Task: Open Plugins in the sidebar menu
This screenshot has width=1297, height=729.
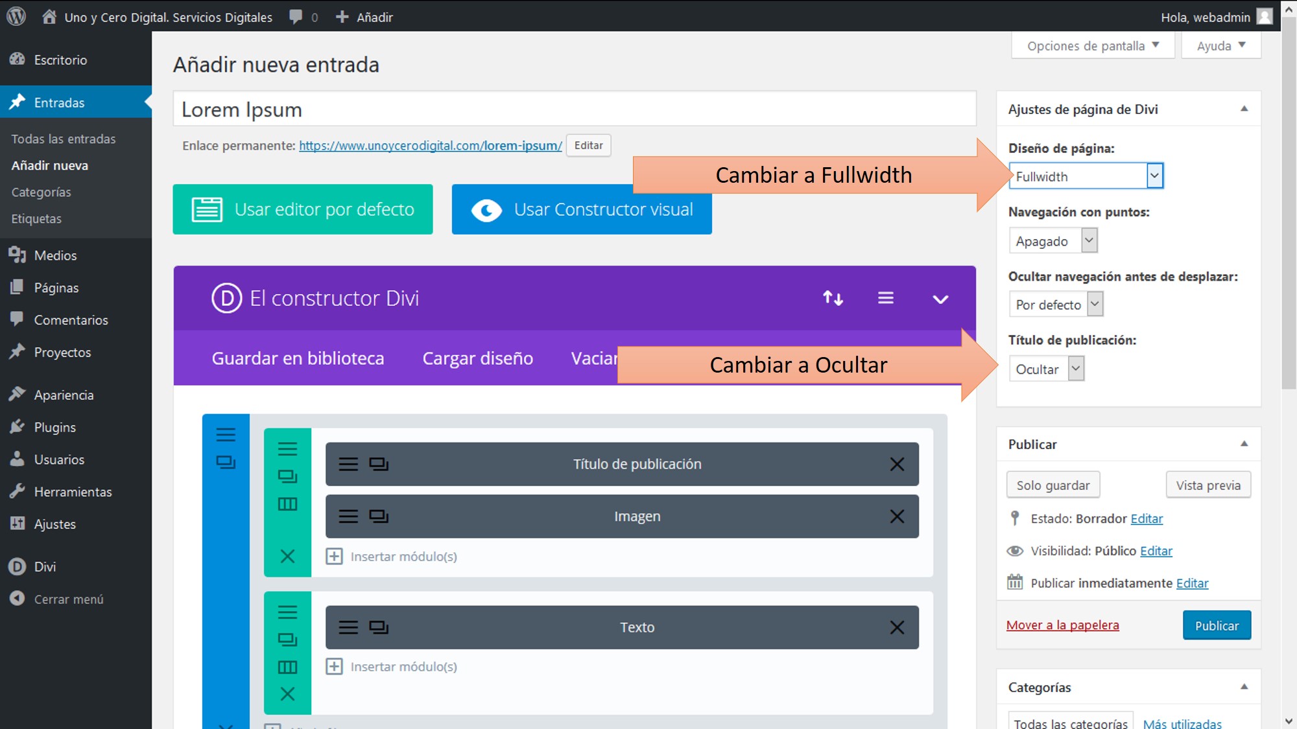Action: (x=55, y=427)
